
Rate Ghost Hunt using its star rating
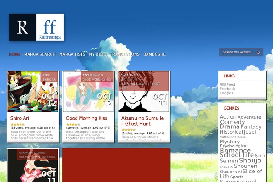[129, 130]
